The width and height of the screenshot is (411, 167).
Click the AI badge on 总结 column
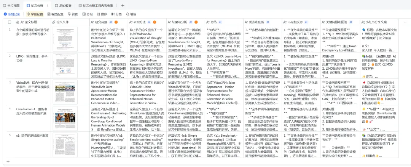coord(220,22)
